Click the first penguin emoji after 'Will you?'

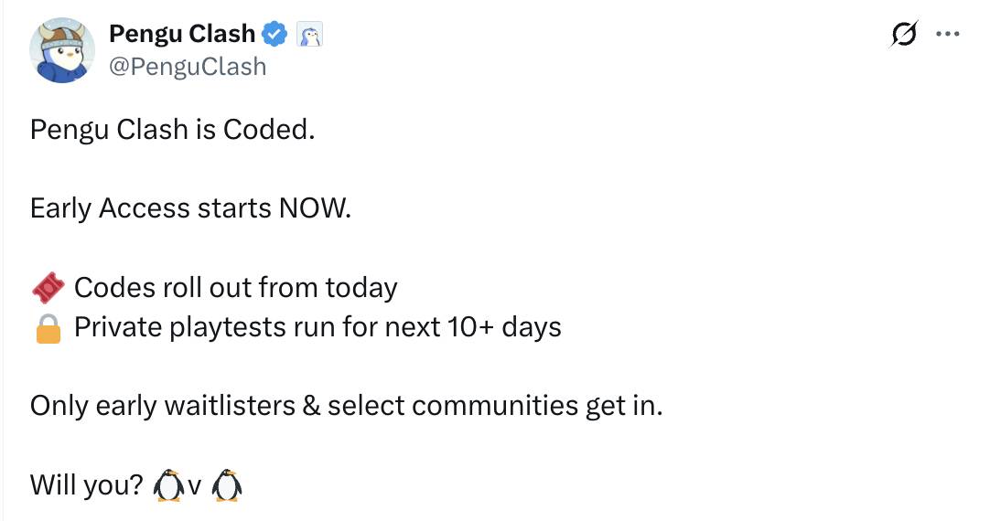[x=168, y=485]
